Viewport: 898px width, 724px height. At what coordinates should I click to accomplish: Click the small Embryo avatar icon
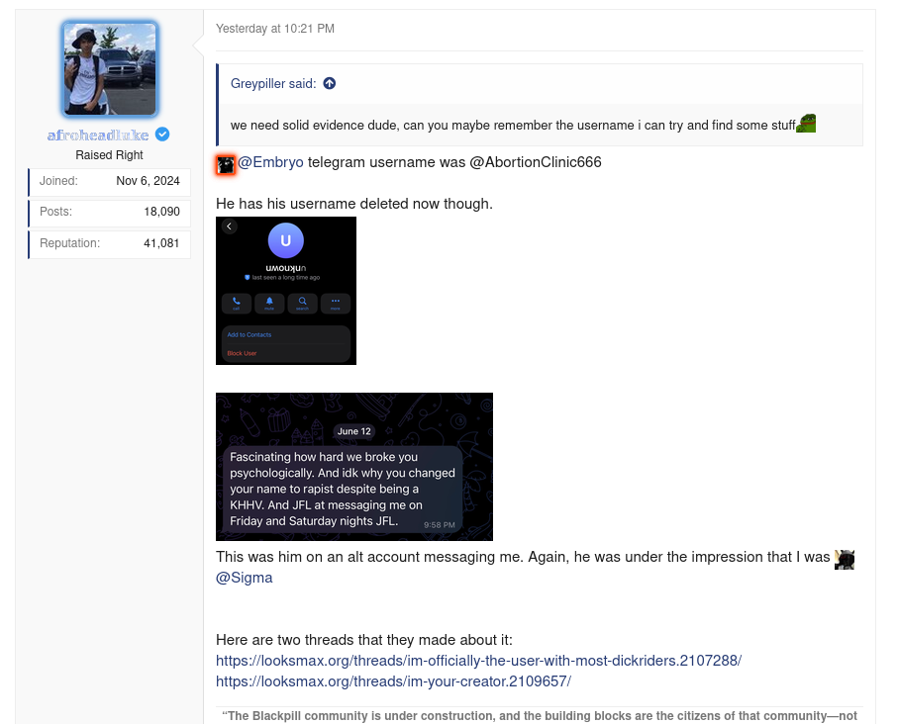click(x=226, y=165)
